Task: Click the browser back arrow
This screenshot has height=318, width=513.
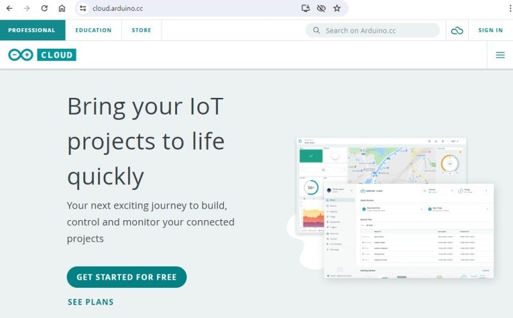Action: click(x=10, y=8)
